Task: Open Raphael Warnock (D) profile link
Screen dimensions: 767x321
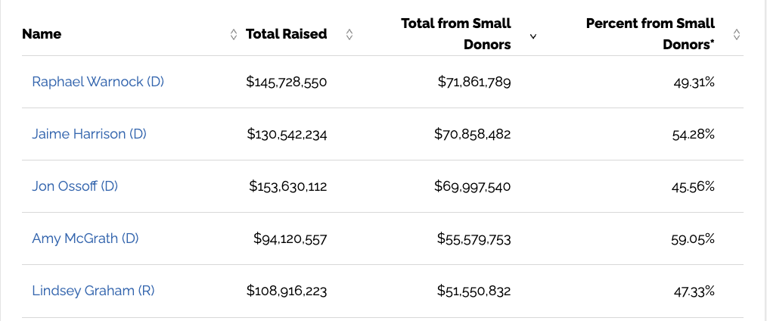Action: coord(98,82)
